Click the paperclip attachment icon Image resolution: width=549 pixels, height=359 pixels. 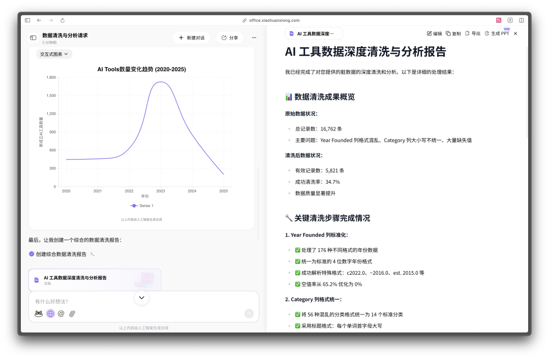72,314
